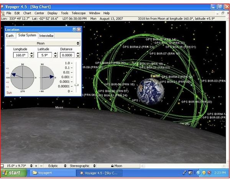Select GPS BIIR-07 (PRN 18) label
Screen dimensions: 230x179
[165, 53]
